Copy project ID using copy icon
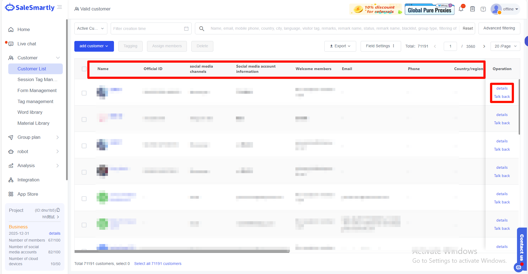This screenshot has height=274, width=528. point(58,210)
